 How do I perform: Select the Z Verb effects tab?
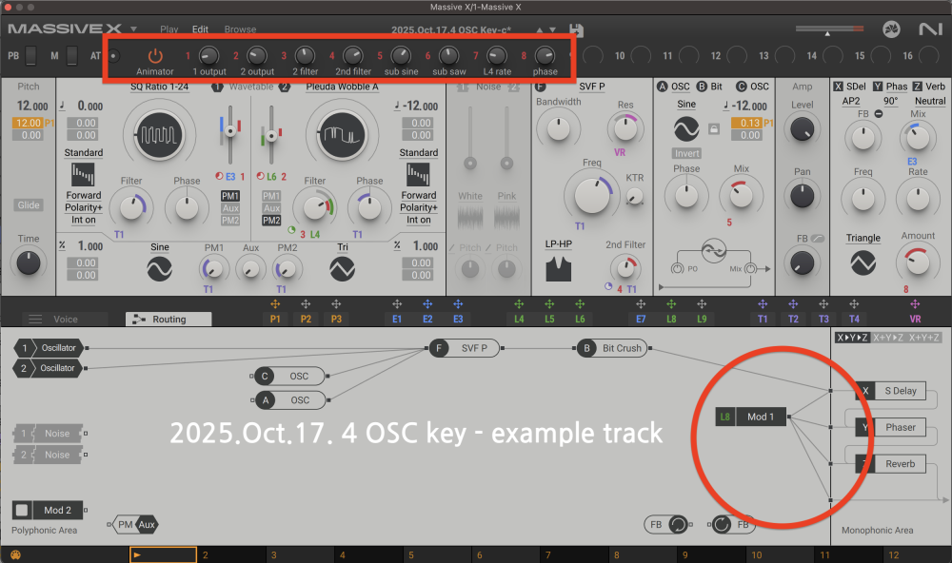click(x=929, y=87)
